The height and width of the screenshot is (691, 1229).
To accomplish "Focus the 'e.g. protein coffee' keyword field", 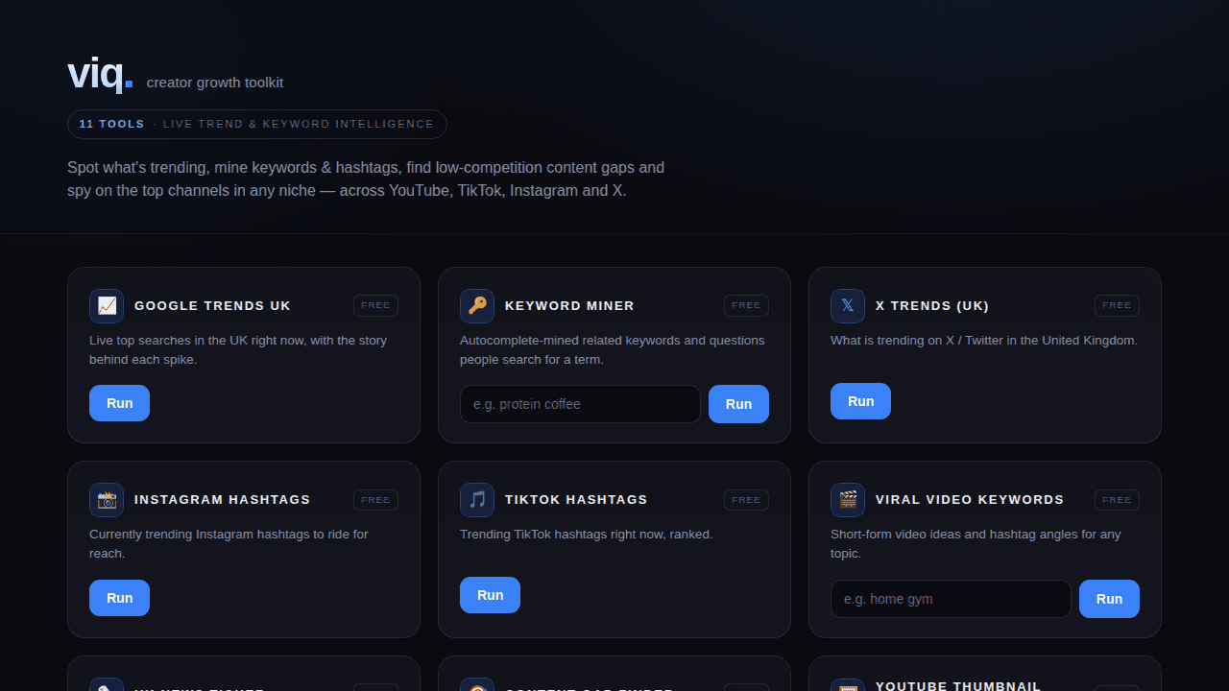I will (x=580, y=404).
